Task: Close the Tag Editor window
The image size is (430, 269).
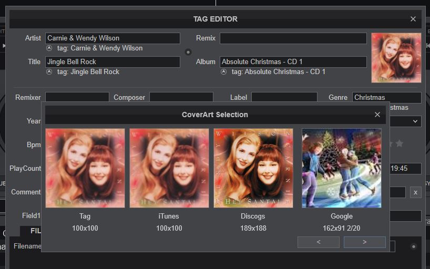Action: 413,19
